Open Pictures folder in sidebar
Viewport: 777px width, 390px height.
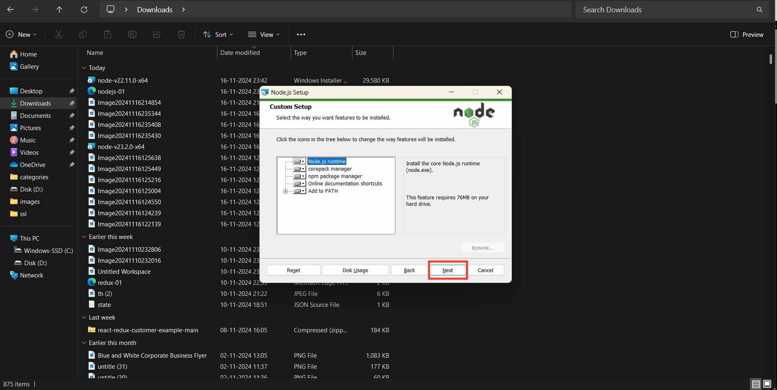tap(30, 128)
